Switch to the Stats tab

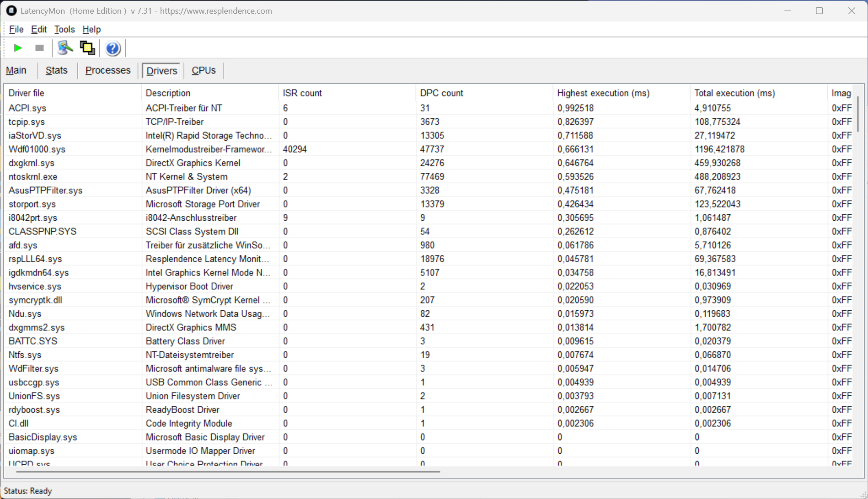(57, 70)
